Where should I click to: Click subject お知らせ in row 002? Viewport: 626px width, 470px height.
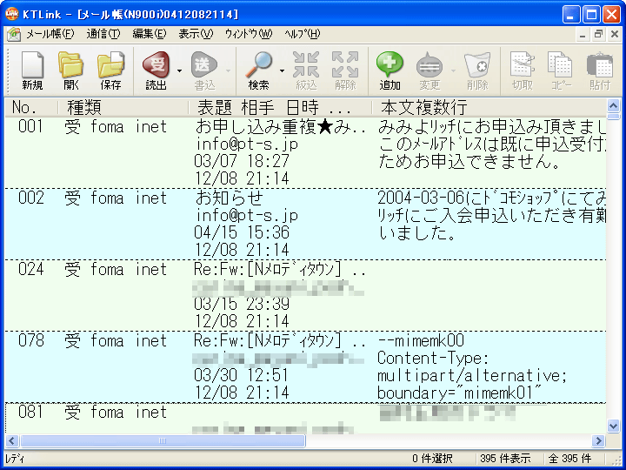coord(230,198)
